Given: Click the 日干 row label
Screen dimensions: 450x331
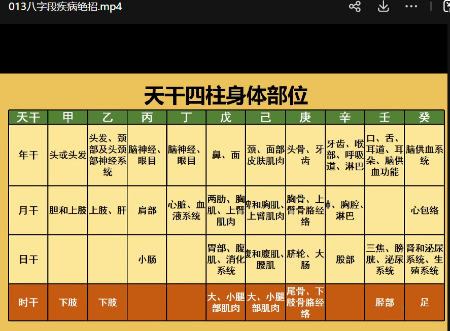Looking at the screenshot, I should 28,259.
